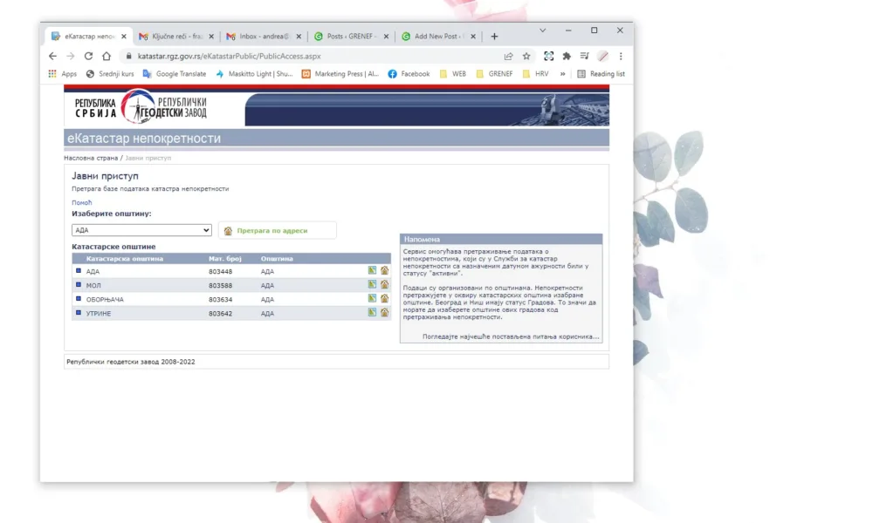The height and width of the screenshot is (523, 873).
Task: Open a new browser tab
Action: 494,36
